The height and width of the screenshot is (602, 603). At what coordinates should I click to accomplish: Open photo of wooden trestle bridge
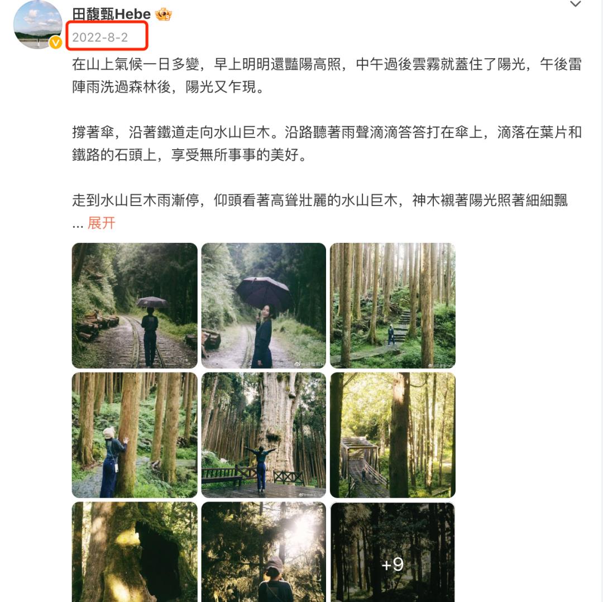(393, 434)
